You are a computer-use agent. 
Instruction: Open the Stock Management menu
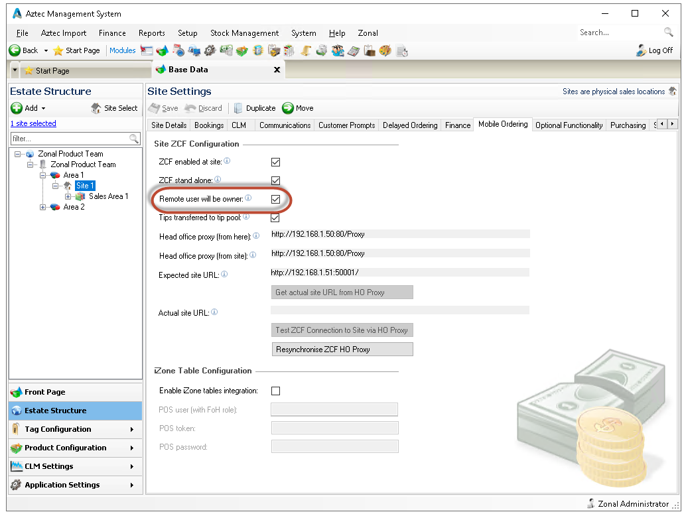click(x=245, y=33)
